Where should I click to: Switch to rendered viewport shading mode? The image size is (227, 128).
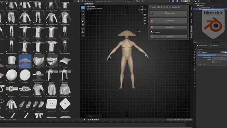(190, 1)
